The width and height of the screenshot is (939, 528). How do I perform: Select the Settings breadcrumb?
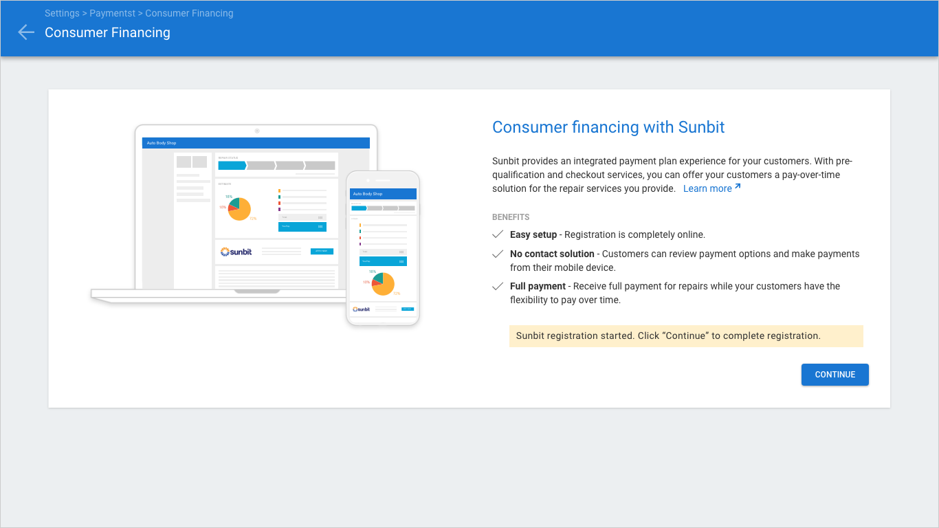tap(61, 13)
